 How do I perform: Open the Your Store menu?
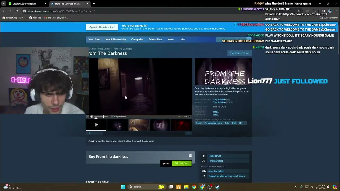coord(94,40)
